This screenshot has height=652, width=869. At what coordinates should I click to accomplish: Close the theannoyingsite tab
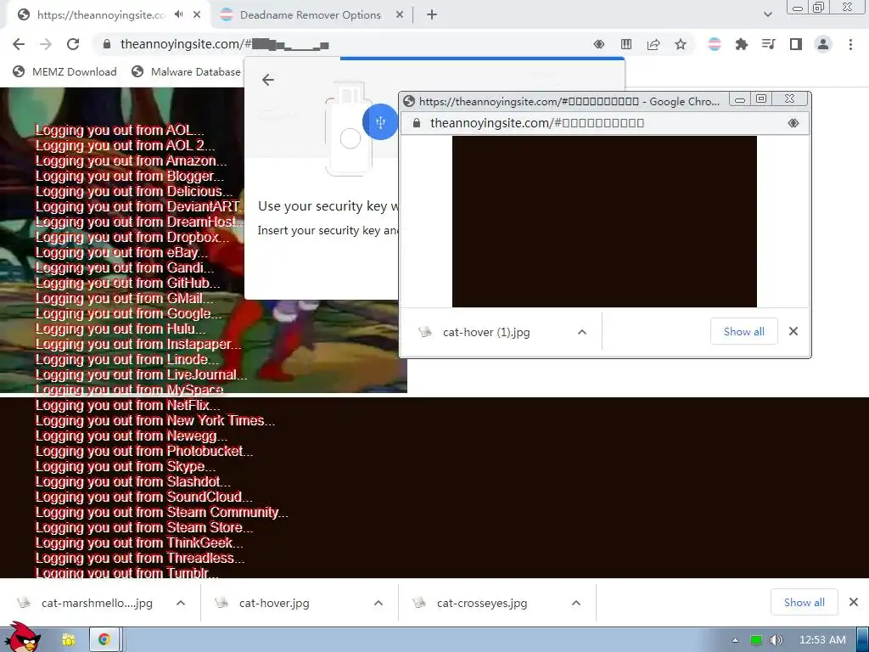coord(197,15)
